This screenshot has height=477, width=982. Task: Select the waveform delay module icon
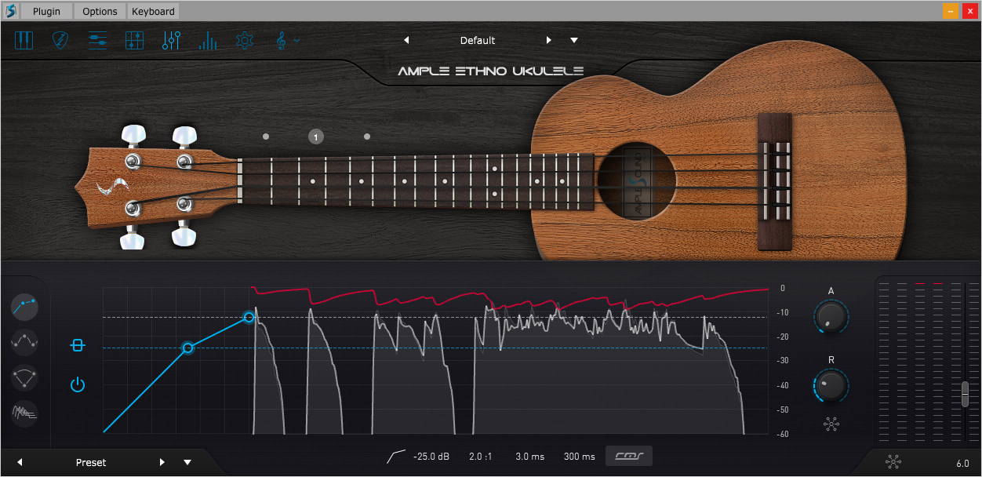coord(25,413)
